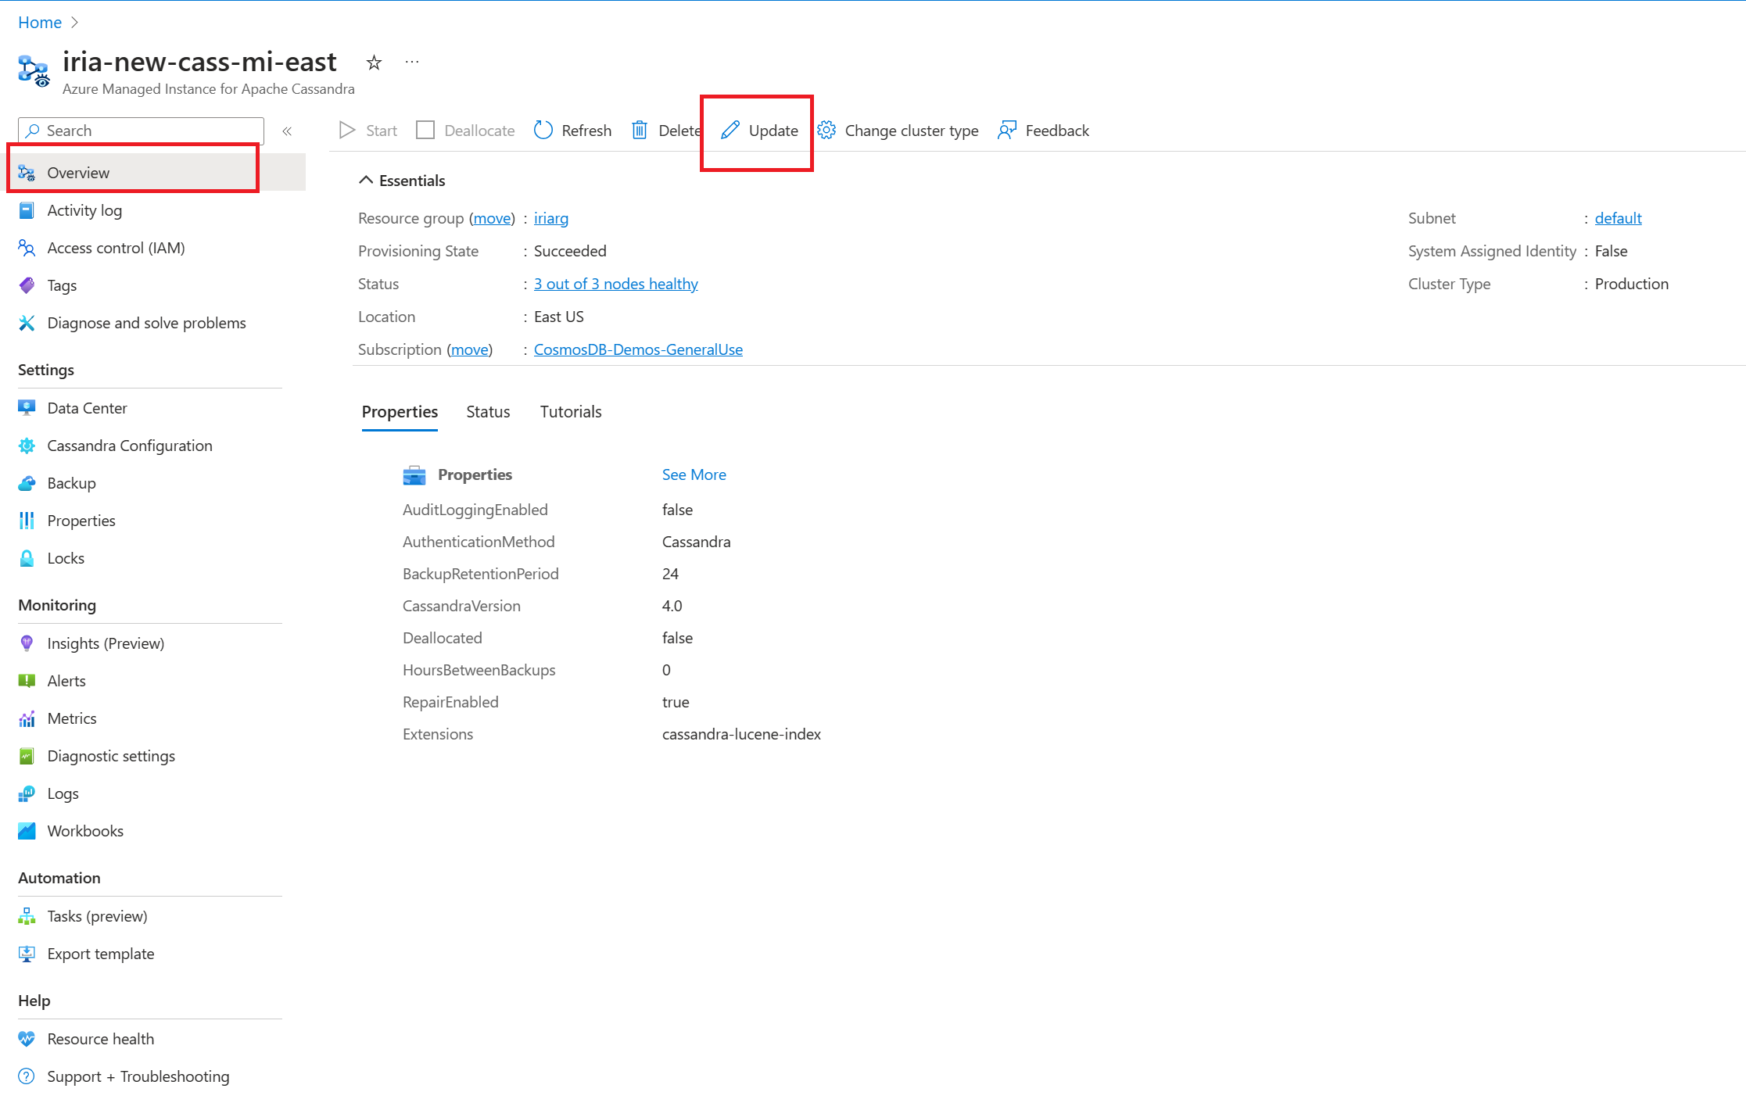The image size is (1746, 1110).
Task: Open Change cluster type via its gear icon
Action: [825, 130]
